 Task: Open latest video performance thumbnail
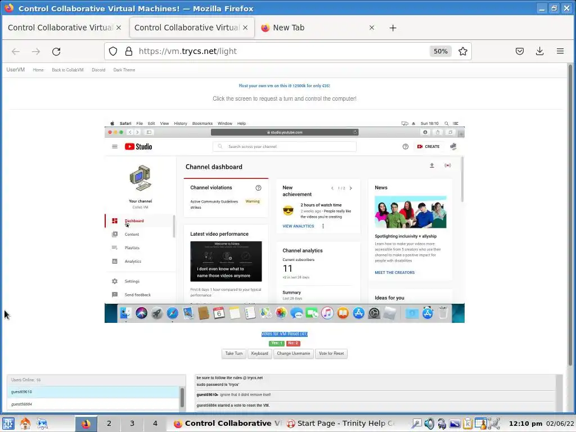coord(226,262)
